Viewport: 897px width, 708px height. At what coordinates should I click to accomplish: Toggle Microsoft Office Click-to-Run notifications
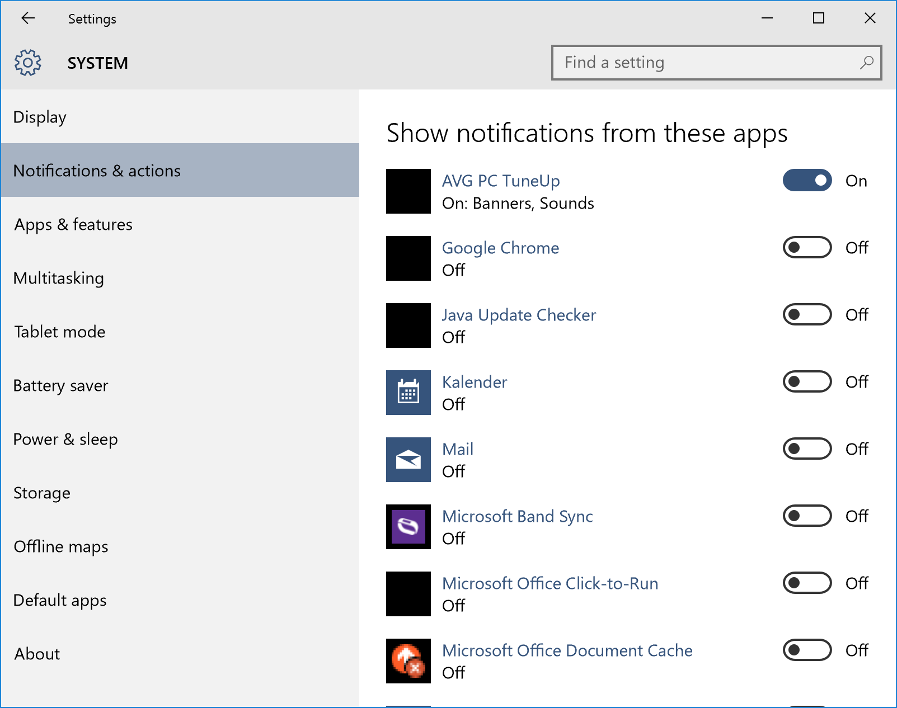(x=807, y=583)
